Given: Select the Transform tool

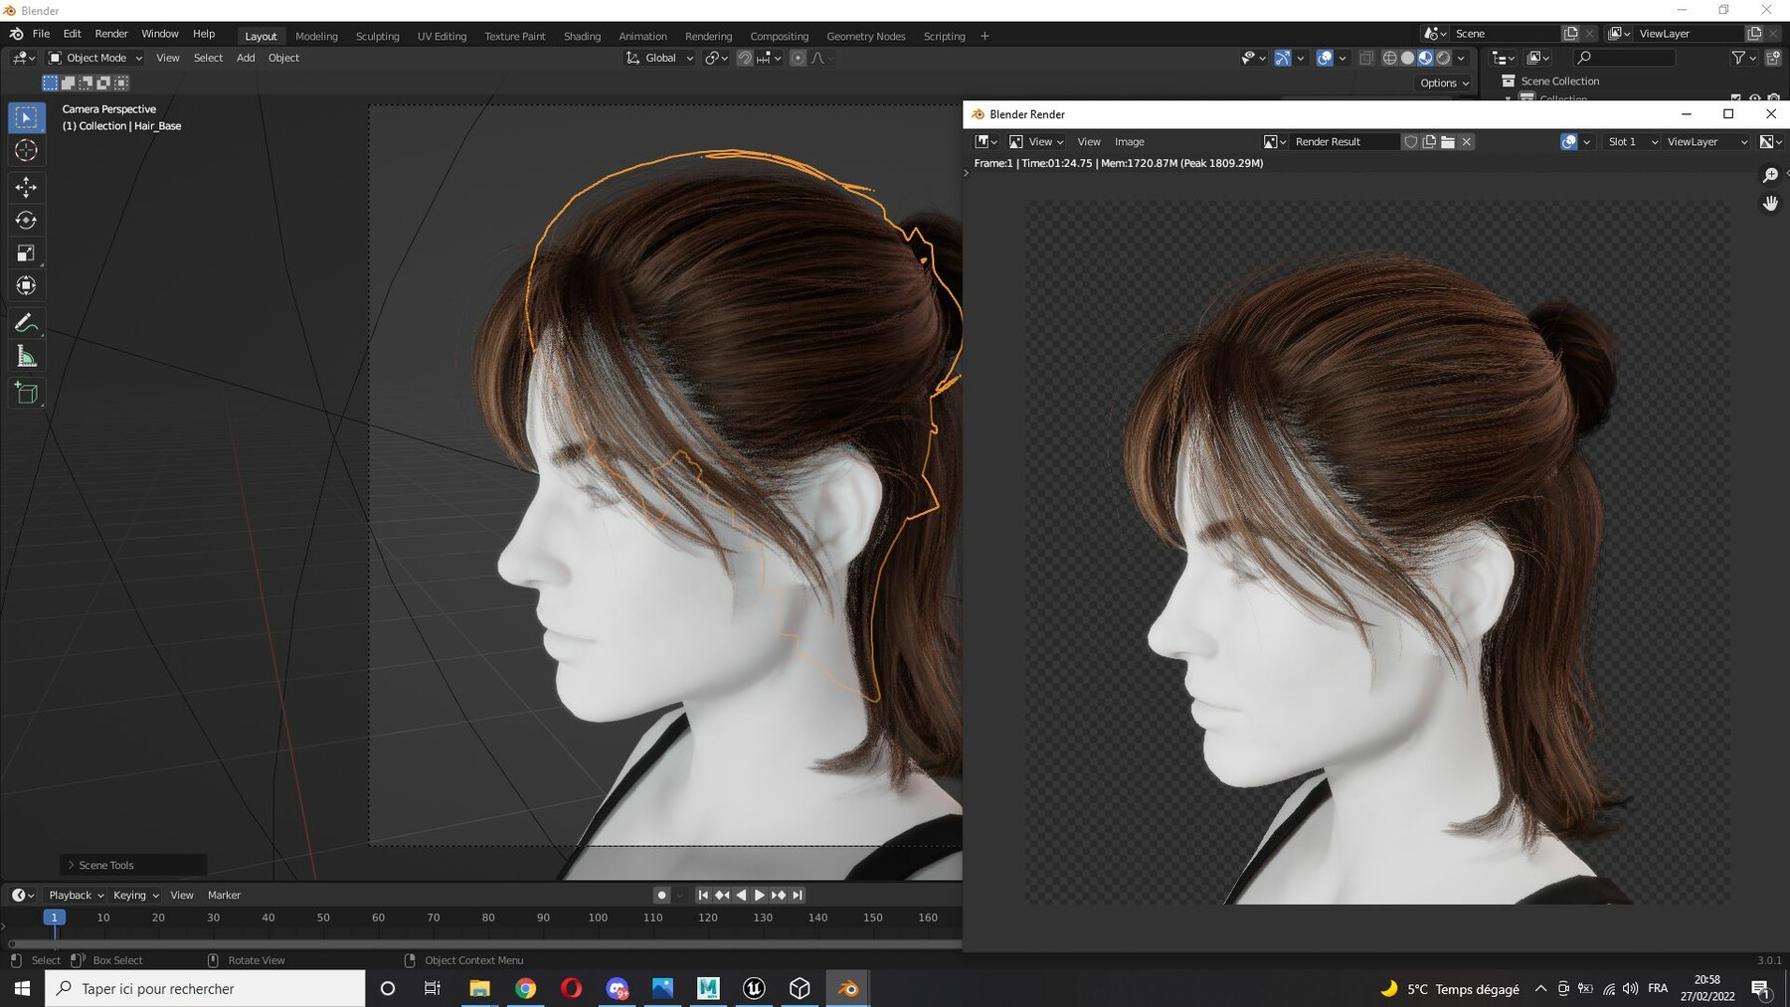Looking at the screenshot, I should [27, 286].
